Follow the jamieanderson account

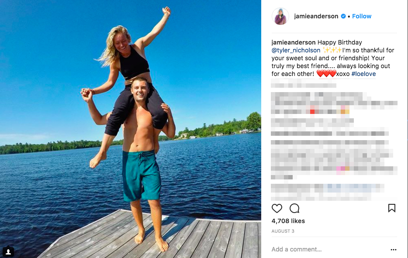[x=362, y=16]
